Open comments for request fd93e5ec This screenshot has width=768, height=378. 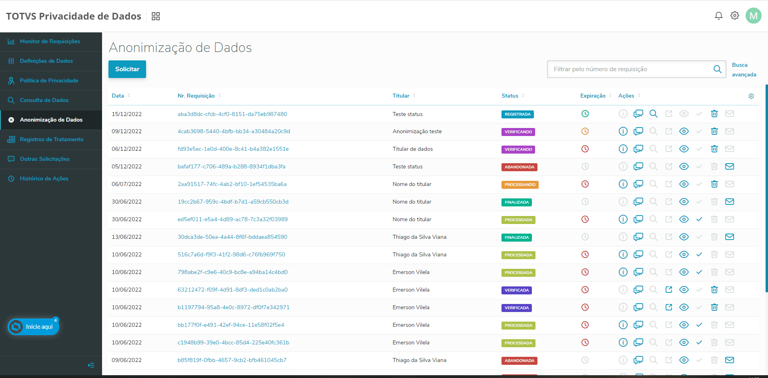point(638,149)
